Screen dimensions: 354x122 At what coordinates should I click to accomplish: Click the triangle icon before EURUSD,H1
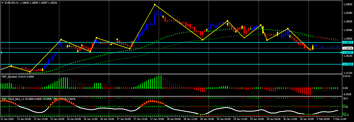click(x=2, y=3)
